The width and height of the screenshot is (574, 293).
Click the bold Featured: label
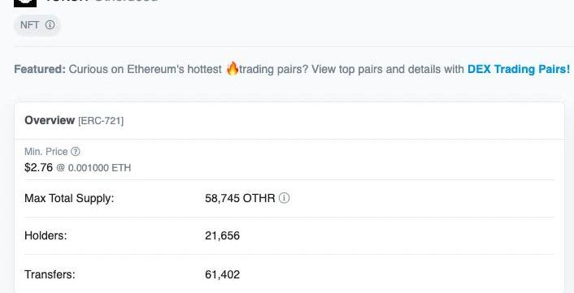pos(40,69)
